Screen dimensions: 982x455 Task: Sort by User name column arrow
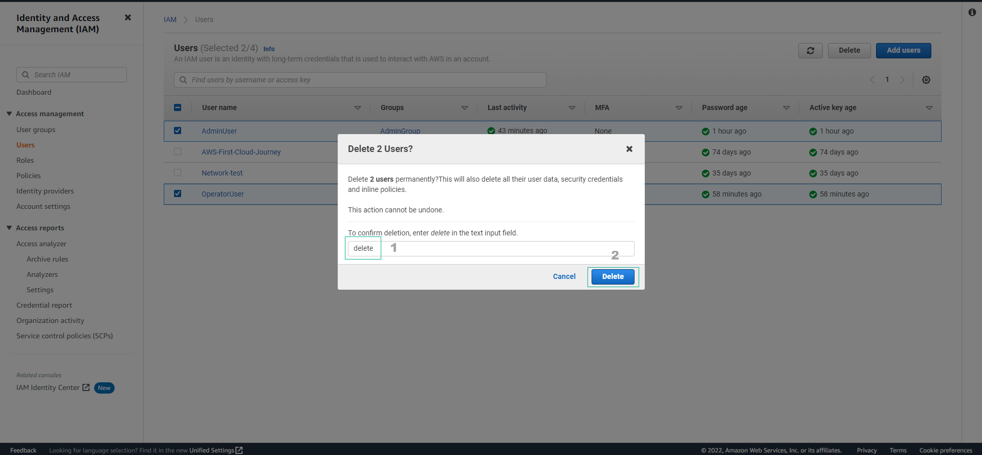pyautogui.click(x=358, y=108)
